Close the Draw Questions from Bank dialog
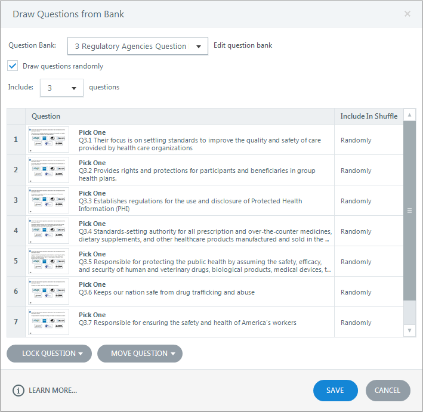 click(407, 14)
